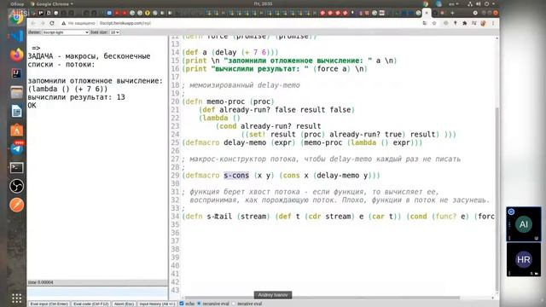Select the AI participant thumbnail

pos(523,224)
